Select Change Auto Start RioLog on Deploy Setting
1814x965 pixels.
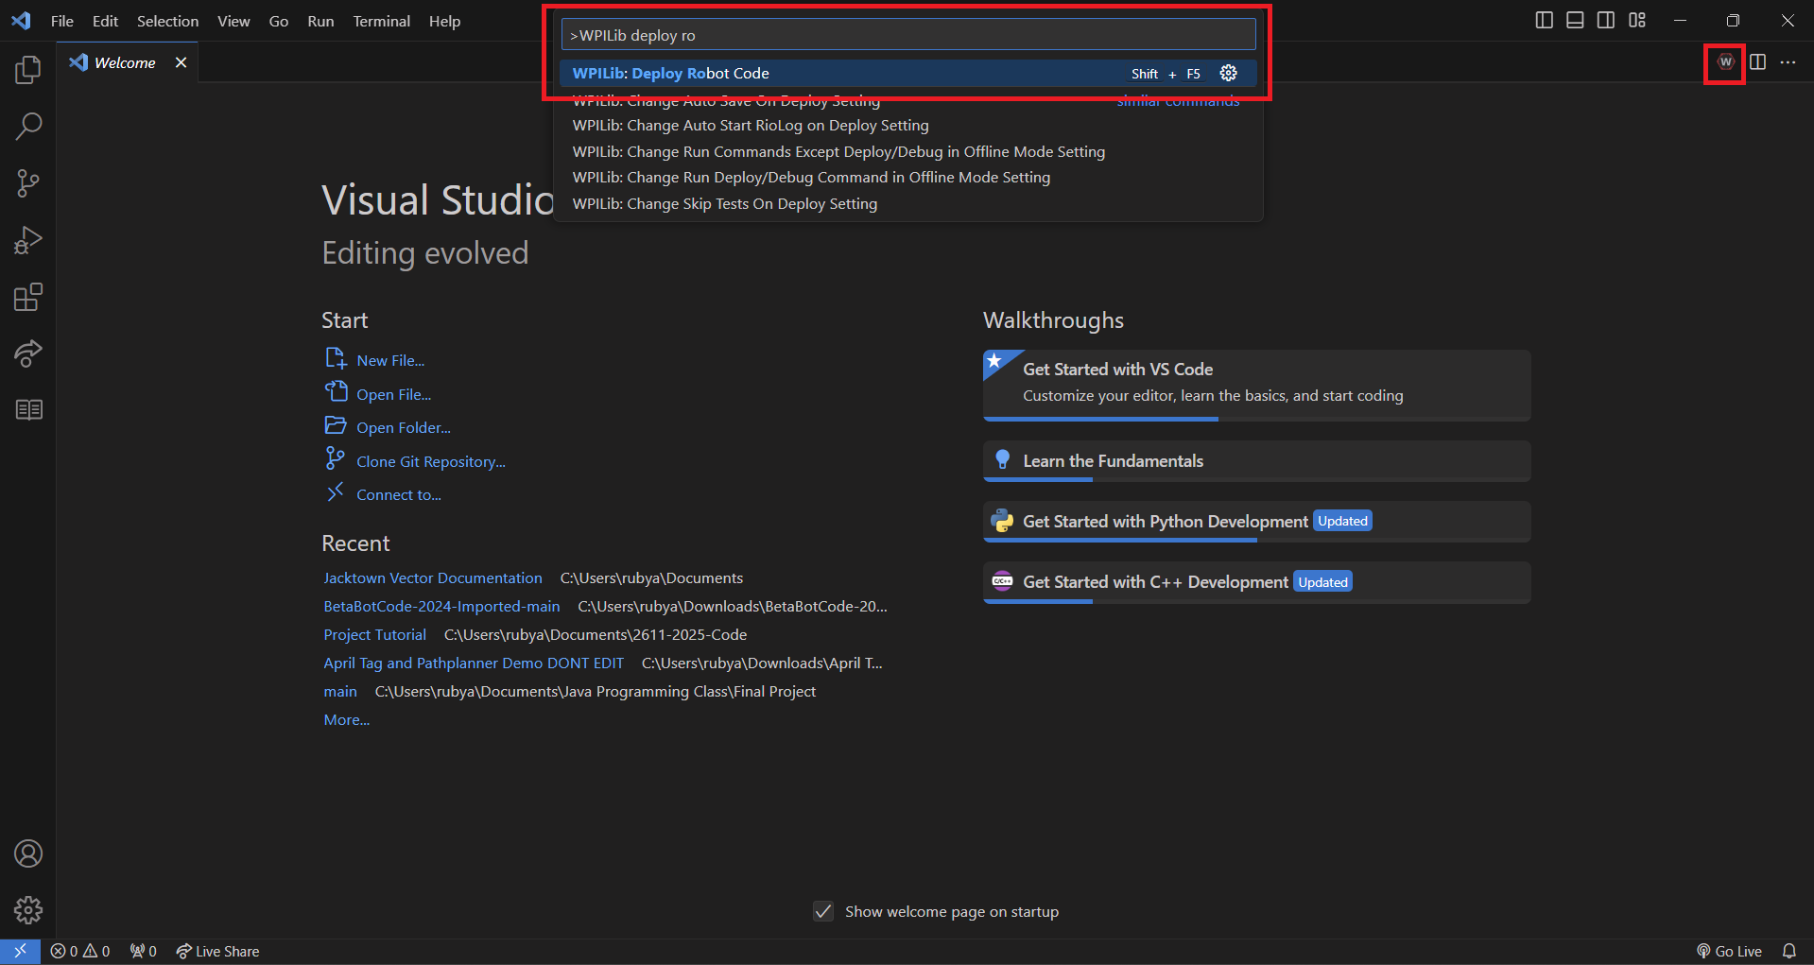tap(907, 125)
